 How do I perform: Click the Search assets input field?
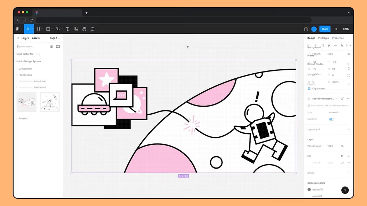pyautogui.click(x=31, y=47)
